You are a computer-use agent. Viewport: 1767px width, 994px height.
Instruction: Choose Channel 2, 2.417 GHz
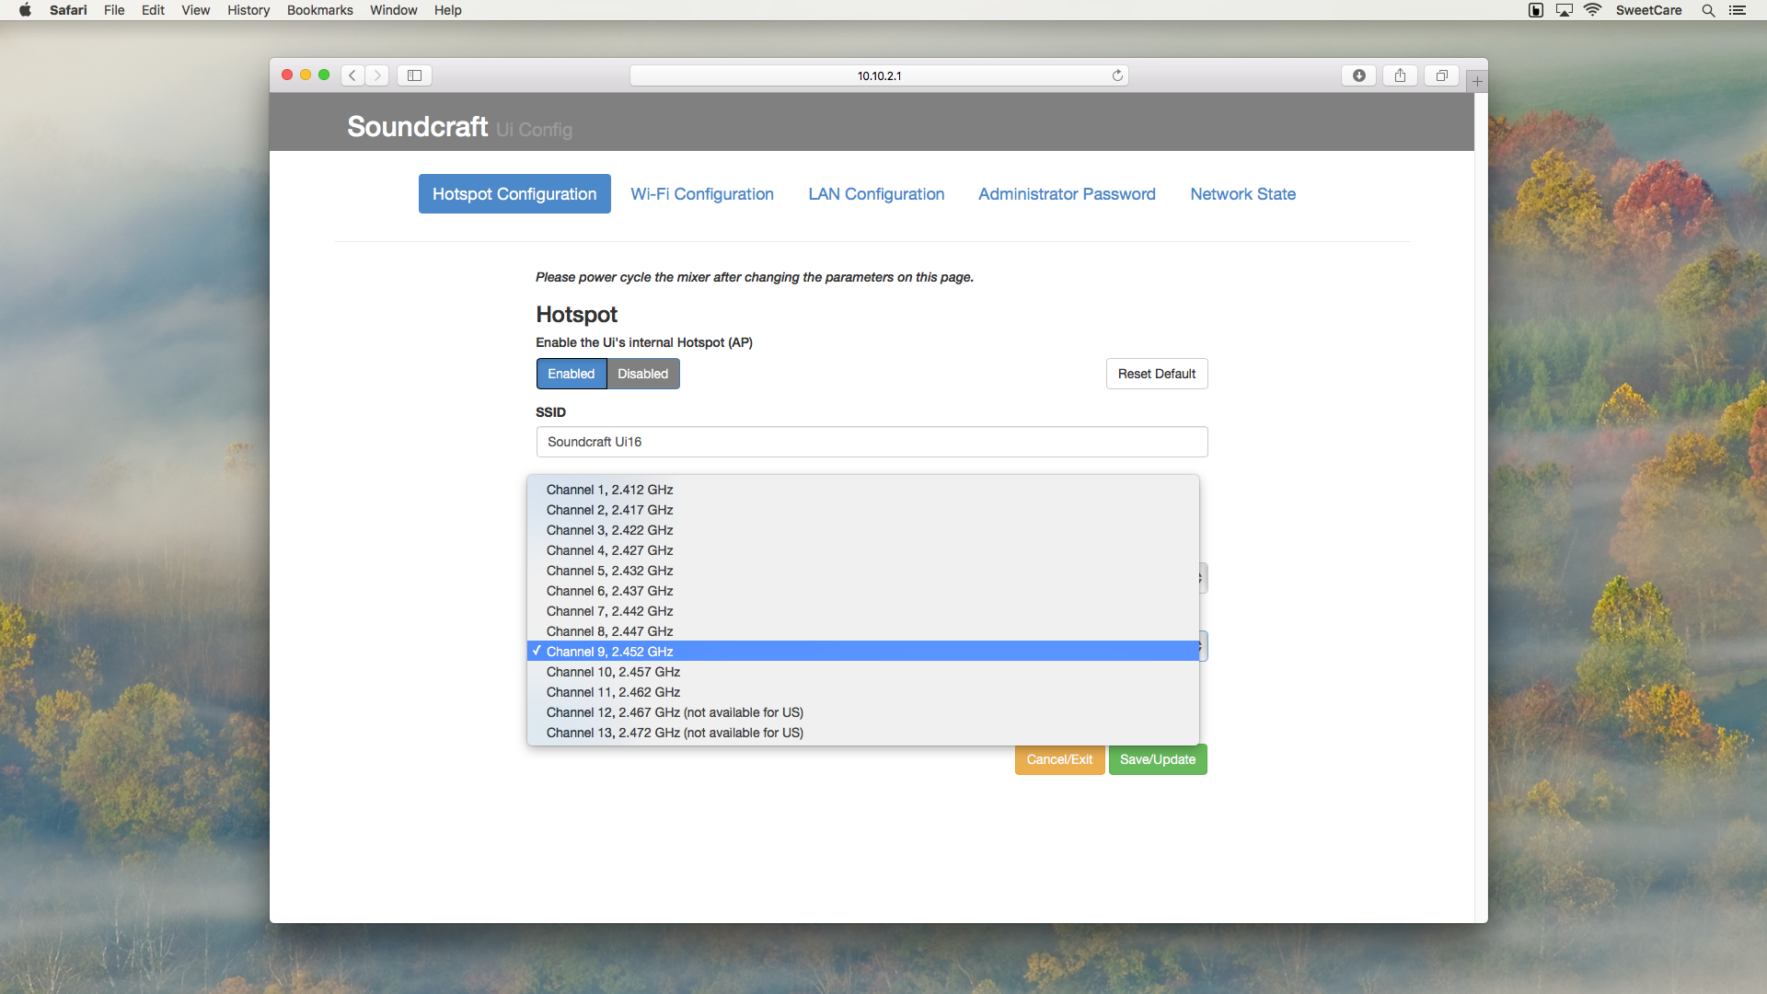tap(863, 510)
